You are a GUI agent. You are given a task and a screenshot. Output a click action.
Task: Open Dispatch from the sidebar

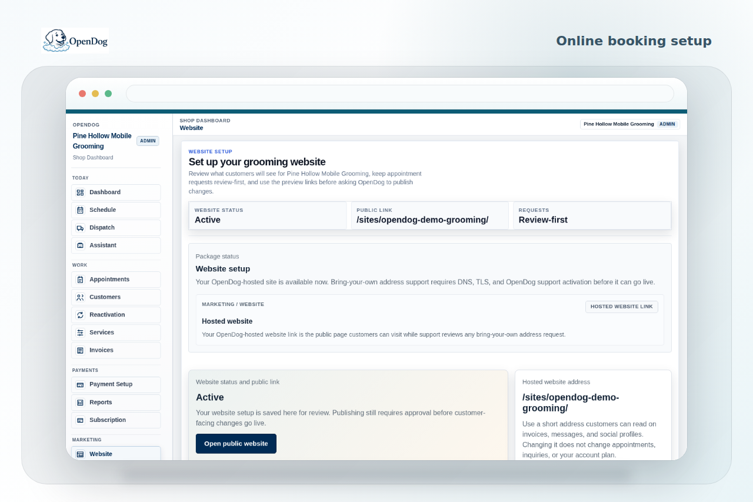[116, 228]
